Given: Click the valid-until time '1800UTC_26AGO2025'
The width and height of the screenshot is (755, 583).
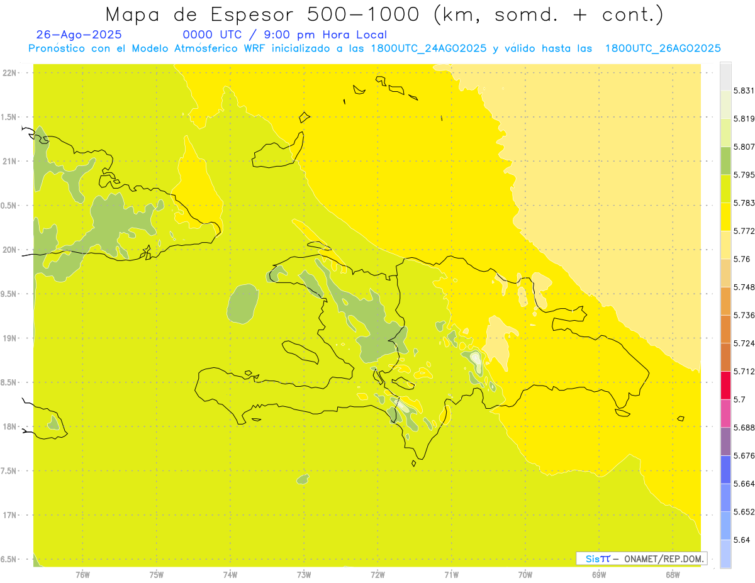Looking at the screenshot, I should [663, 48].
